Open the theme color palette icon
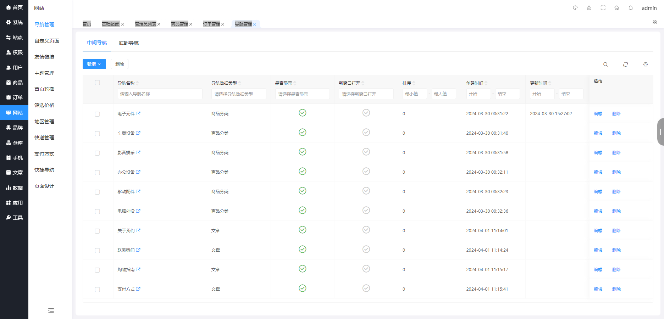Screen dimensions: 664x319 (575, 7)
